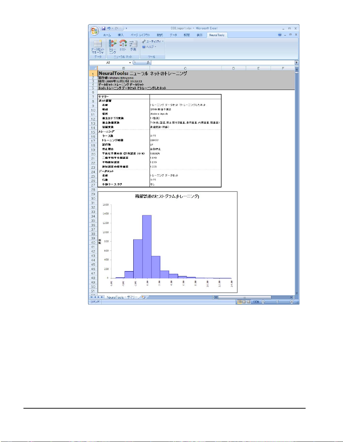Start neural net Training
The width and height of the screenshot is (343, 442).
113,47
